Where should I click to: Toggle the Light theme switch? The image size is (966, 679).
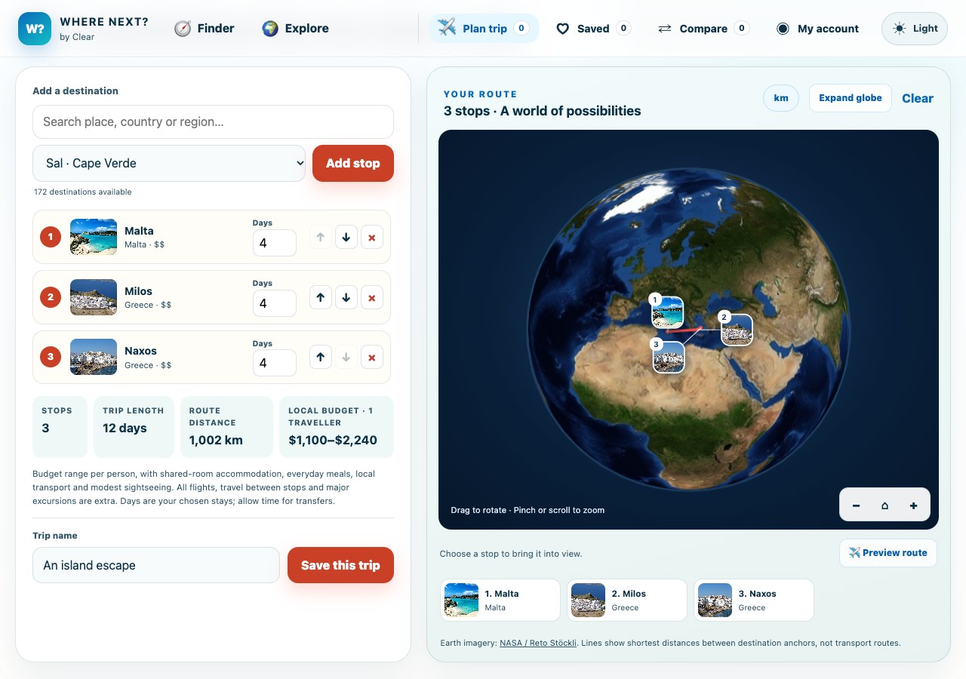coord(915,29)
